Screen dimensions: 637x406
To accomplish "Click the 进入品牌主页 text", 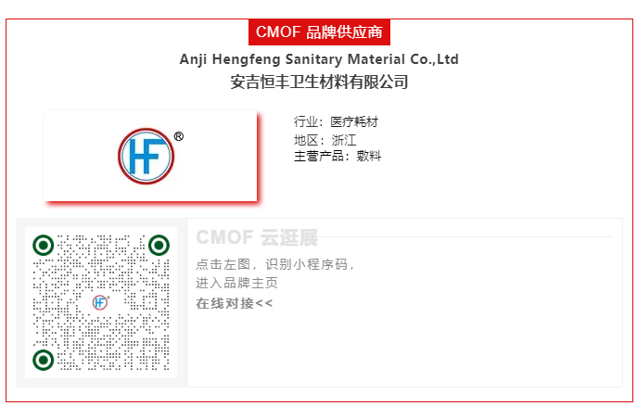I will click(x=236, y=283).
